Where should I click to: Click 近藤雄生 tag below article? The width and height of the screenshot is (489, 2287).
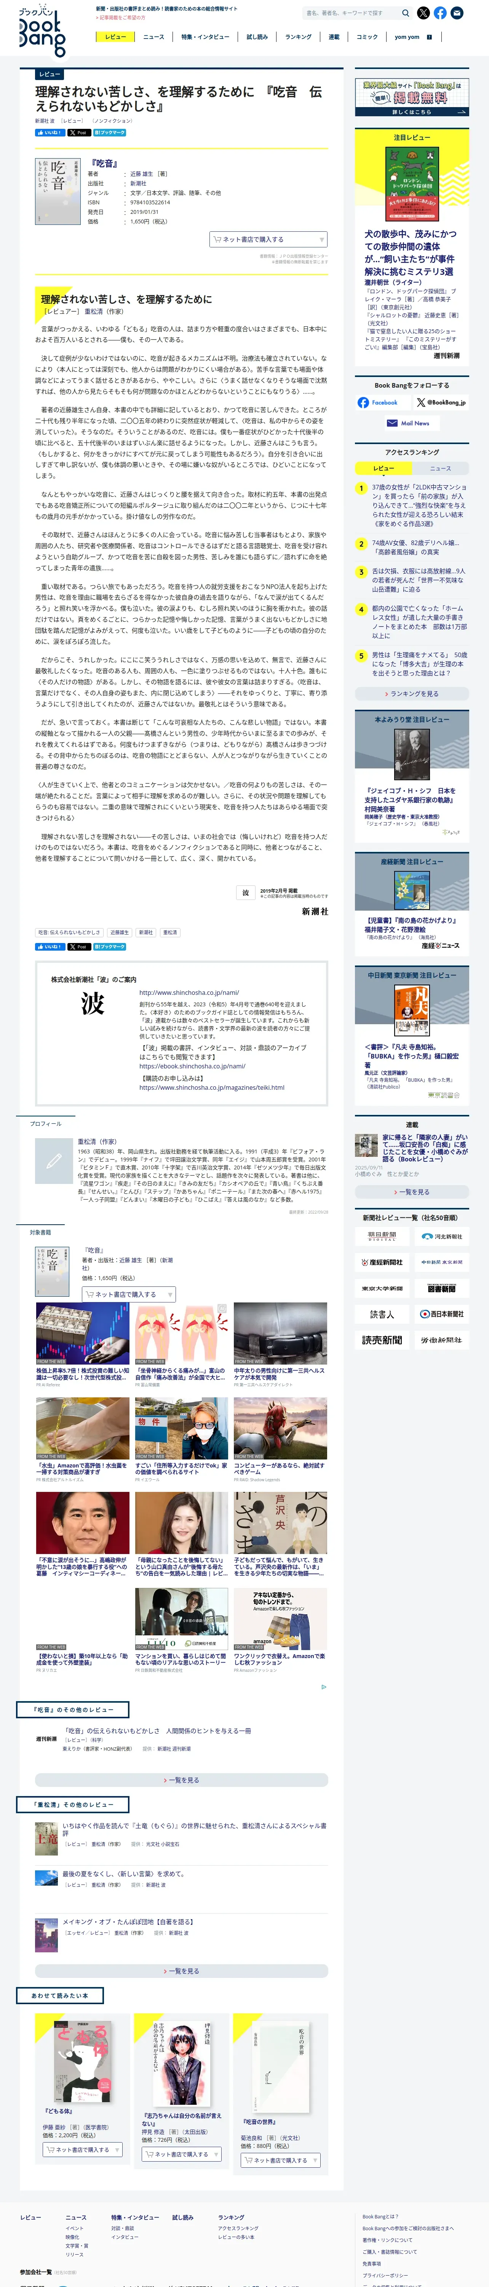pos(120,932)
